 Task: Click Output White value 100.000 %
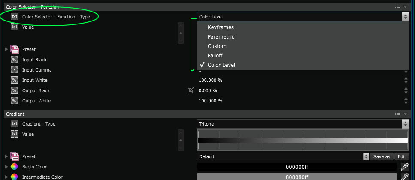coord(210,101)
